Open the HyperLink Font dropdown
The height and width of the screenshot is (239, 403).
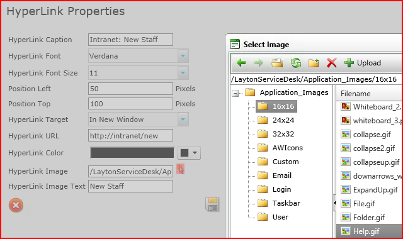tap(183, 56)
